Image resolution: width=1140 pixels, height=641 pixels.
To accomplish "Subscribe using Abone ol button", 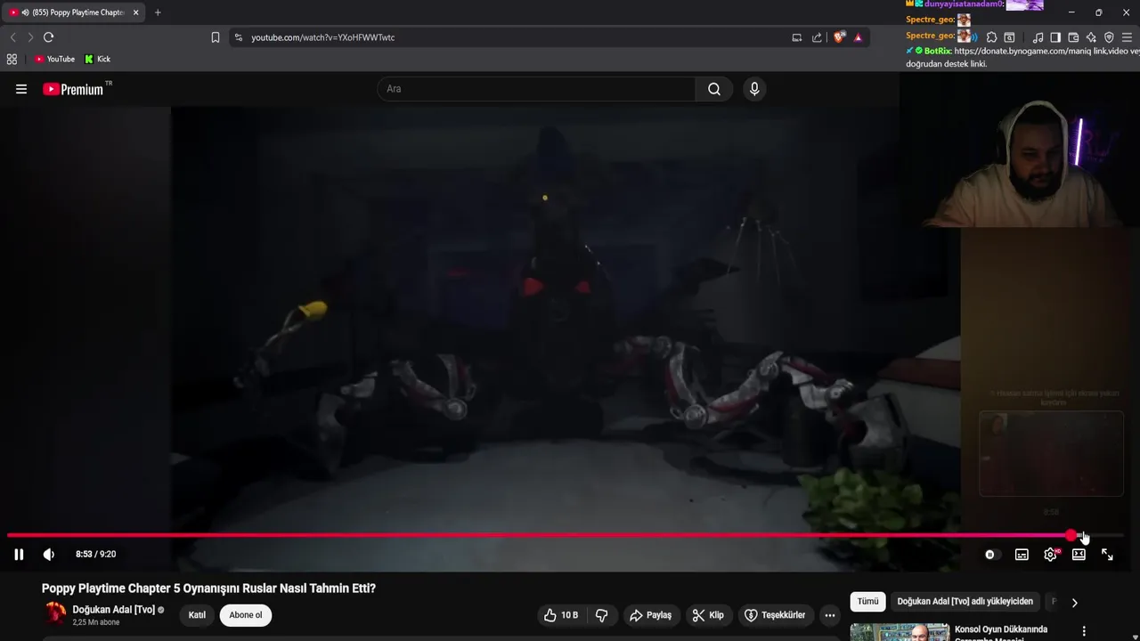I will pos(246,615).
